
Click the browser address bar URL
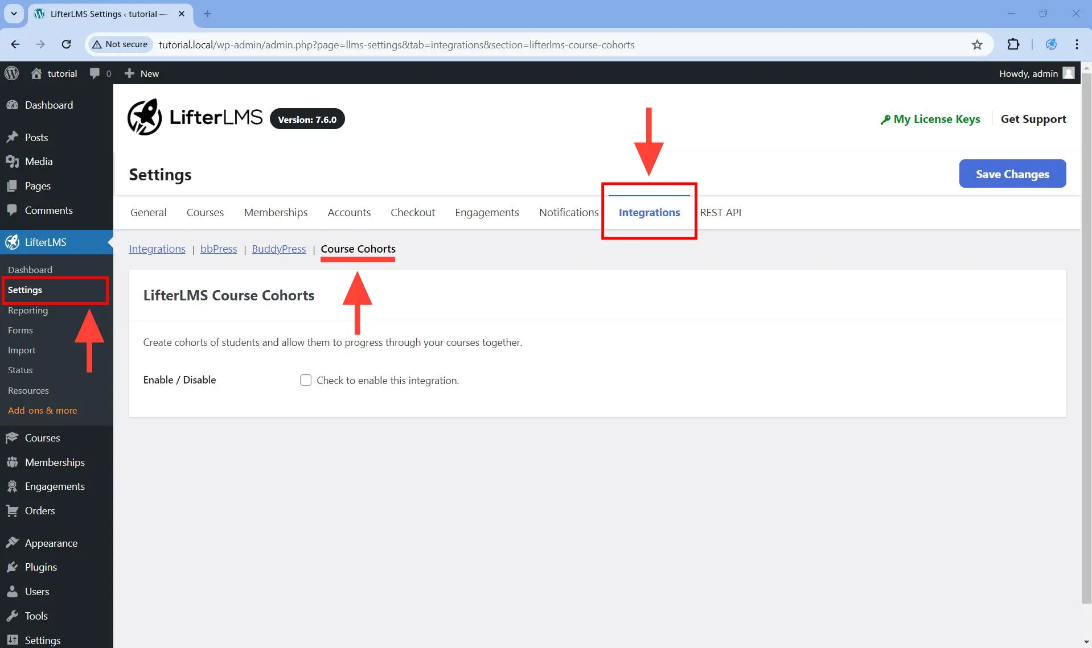(x=396, y=44)
